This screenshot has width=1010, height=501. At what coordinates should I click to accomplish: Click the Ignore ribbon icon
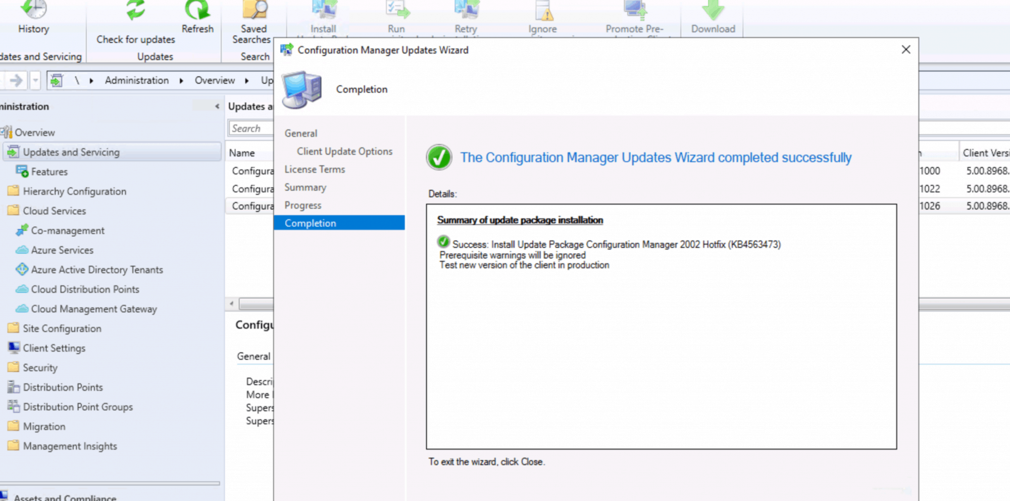(x=544, y=10)
